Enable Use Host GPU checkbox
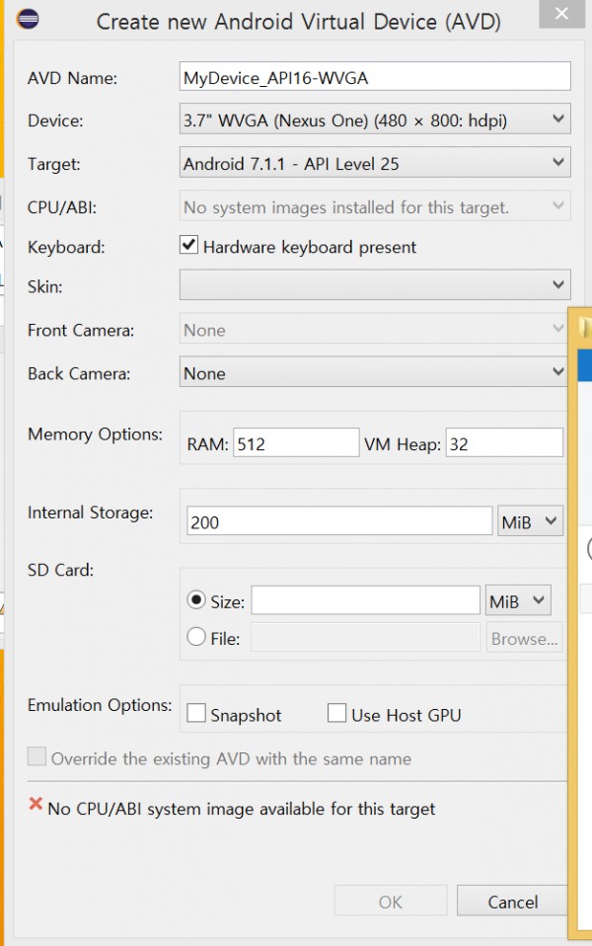The width and height of the screenshot is (592, 946). tap(336, 713)
